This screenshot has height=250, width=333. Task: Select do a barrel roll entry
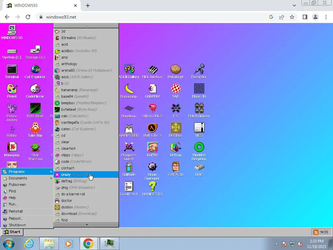point(86,194)
